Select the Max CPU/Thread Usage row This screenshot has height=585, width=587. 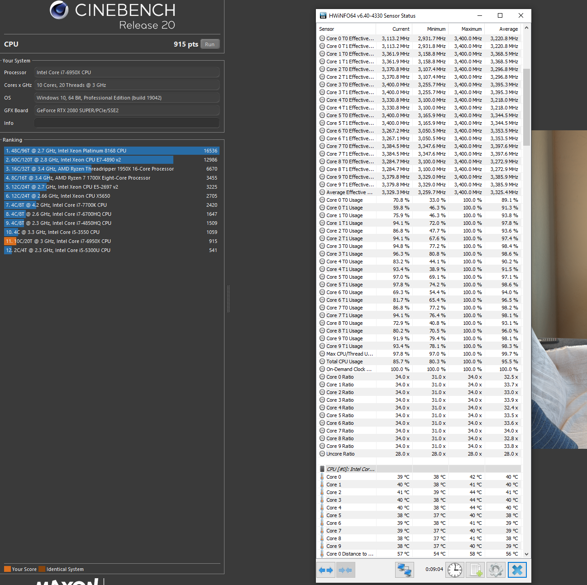coord(420,354)
